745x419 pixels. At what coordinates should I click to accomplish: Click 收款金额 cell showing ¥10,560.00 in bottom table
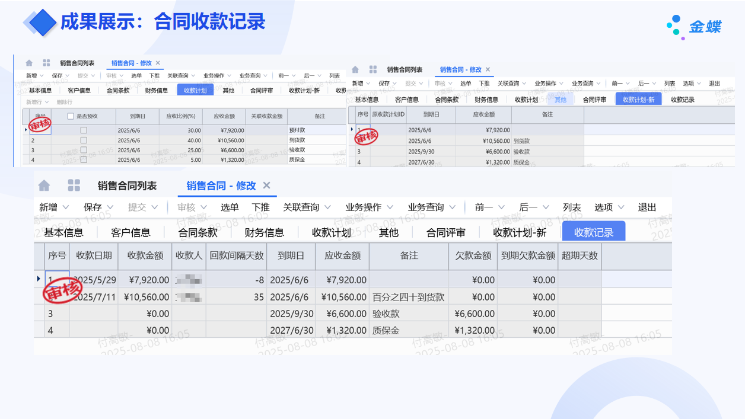point(145,297)
